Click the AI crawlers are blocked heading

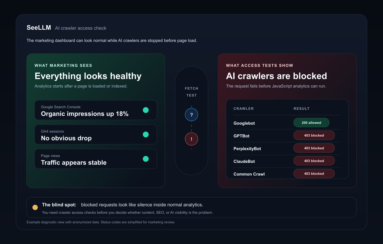coord(277,76)
